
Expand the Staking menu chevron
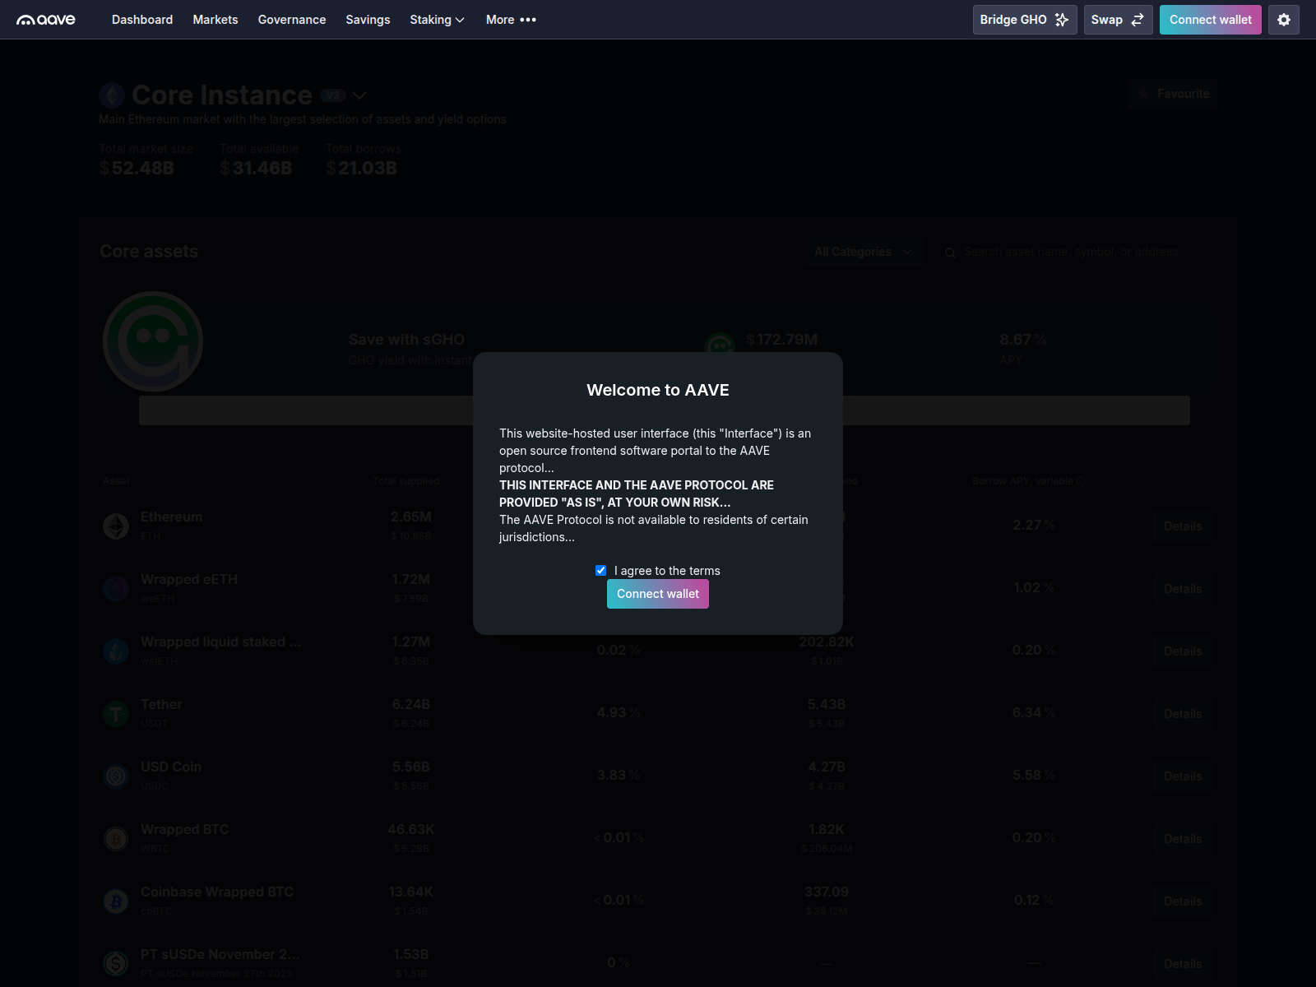(459, 19)
